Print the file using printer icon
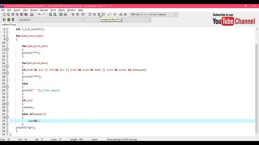Screen dimensions: 259x145 (x=32, y=14)
